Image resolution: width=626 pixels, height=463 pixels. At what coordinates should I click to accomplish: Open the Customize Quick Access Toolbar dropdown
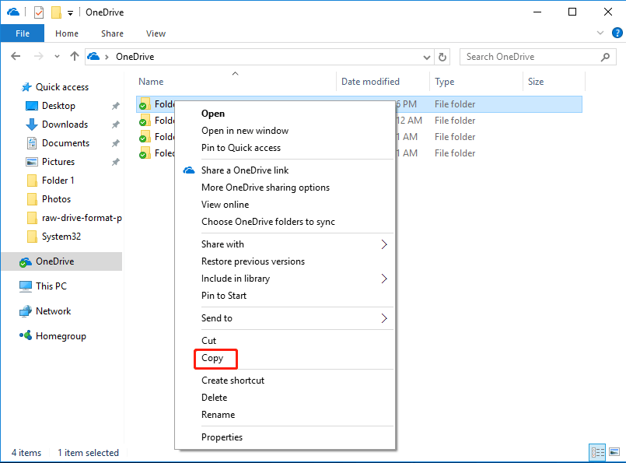[70, 13]
